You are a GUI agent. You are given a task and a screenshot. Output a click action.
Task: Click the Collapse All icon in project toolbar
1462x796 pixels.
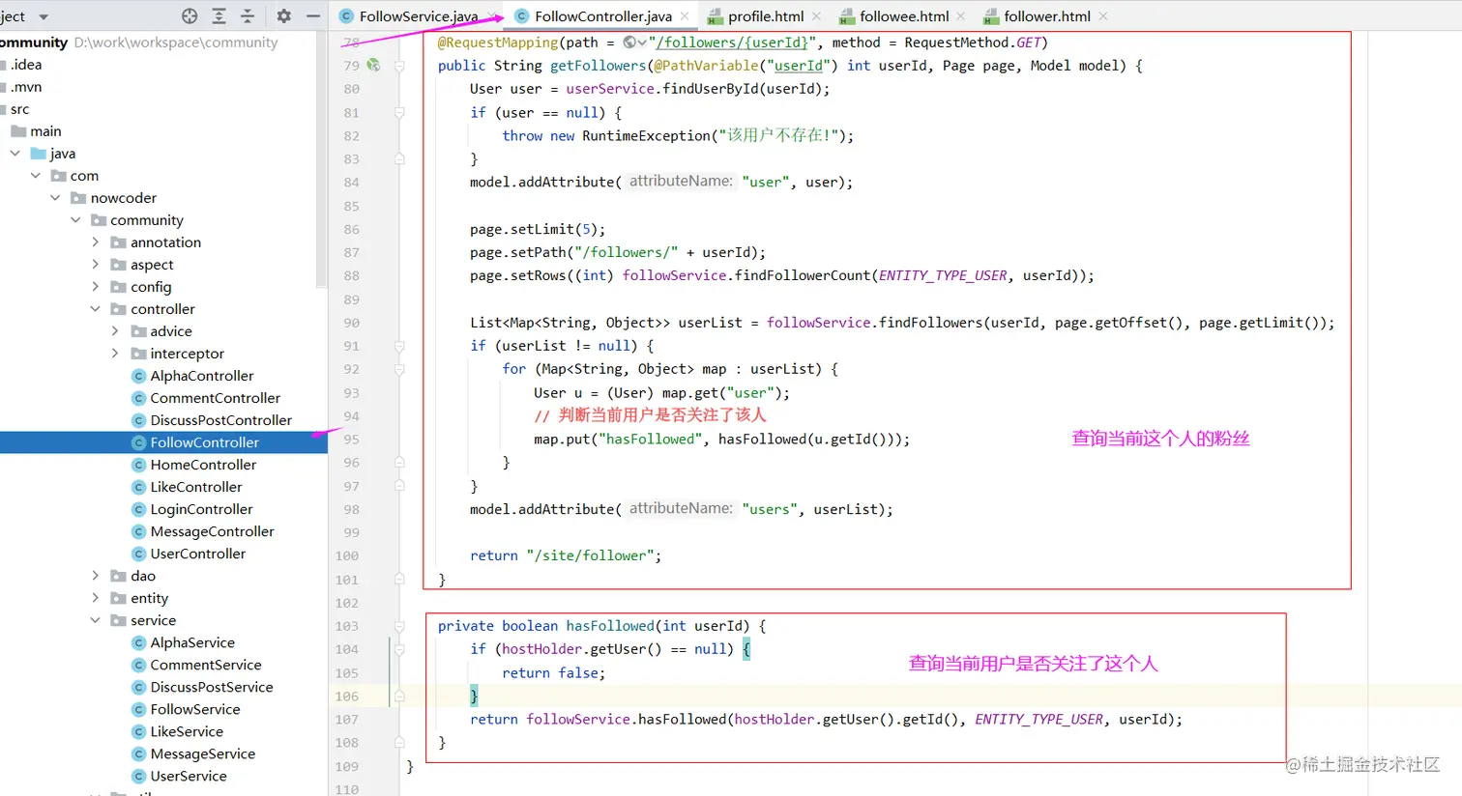248,15
